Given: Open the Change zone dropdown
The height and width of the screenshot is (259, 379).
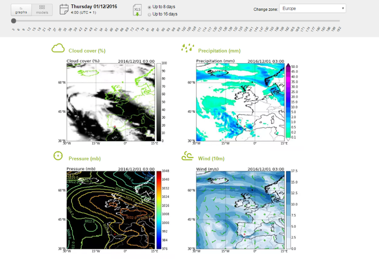Looking at the screenshot, I should [x=313, y=8].
